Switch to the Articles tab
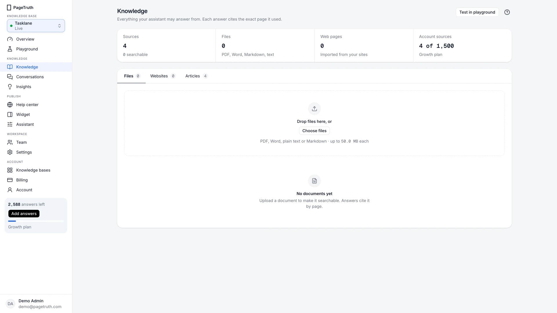Image resolution: width=557 pixels, height=313 pixels. [x=196, y=76]
